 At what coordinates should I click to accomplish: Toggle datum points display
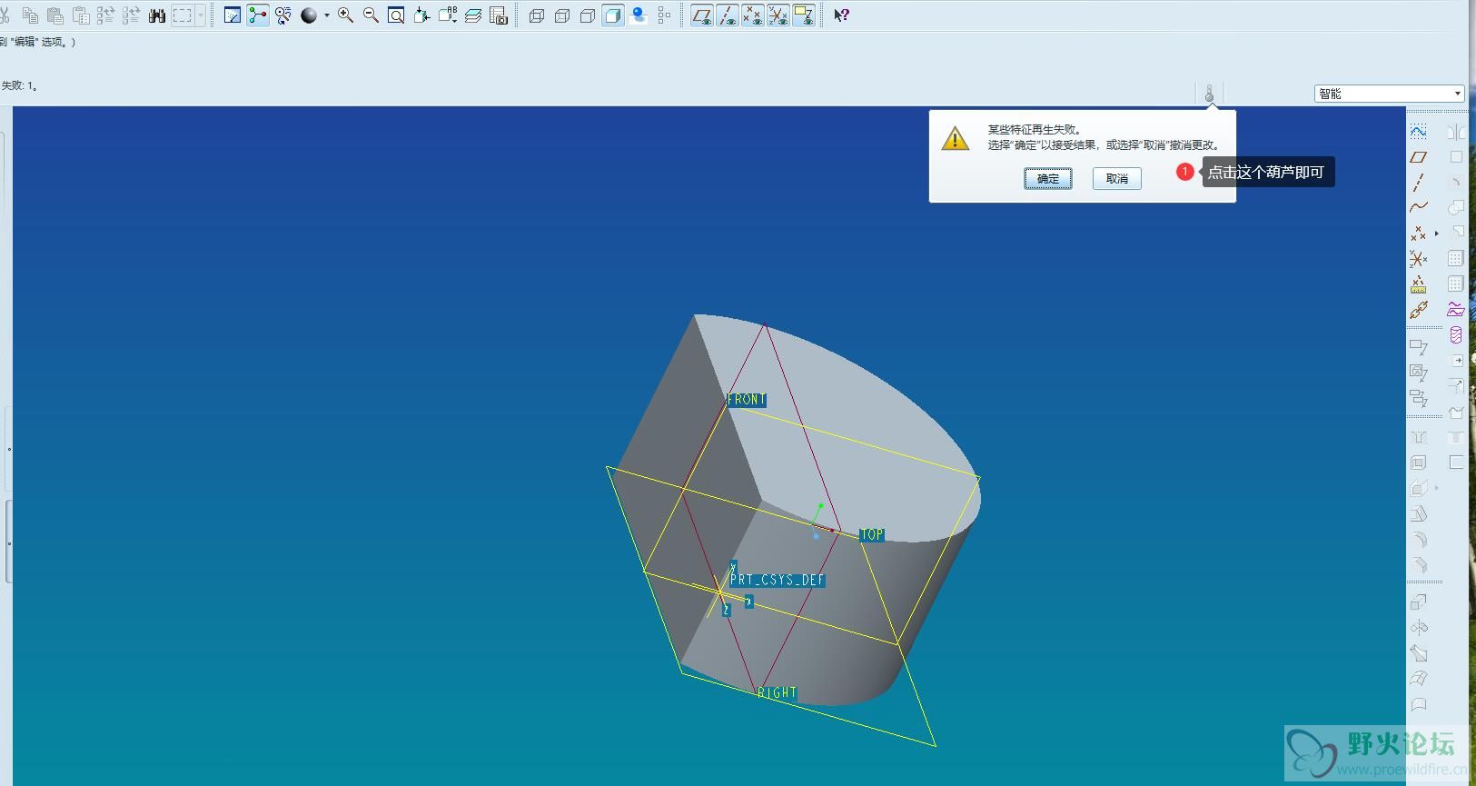752,15
